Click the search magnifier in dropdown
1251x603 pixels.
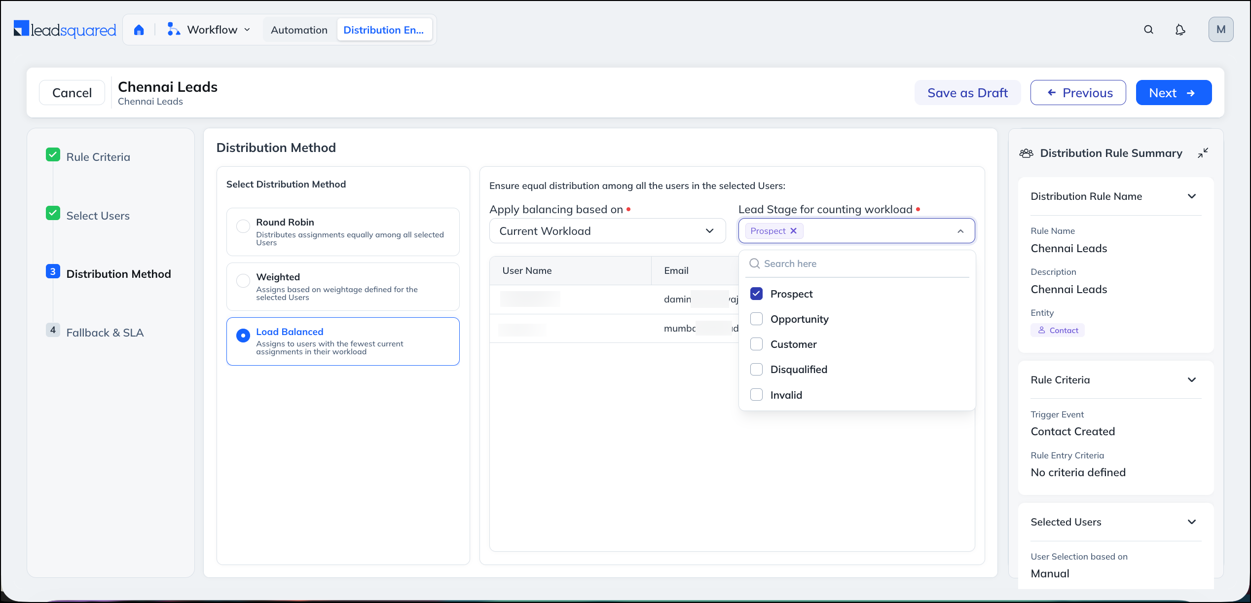(x=754, y=264)
